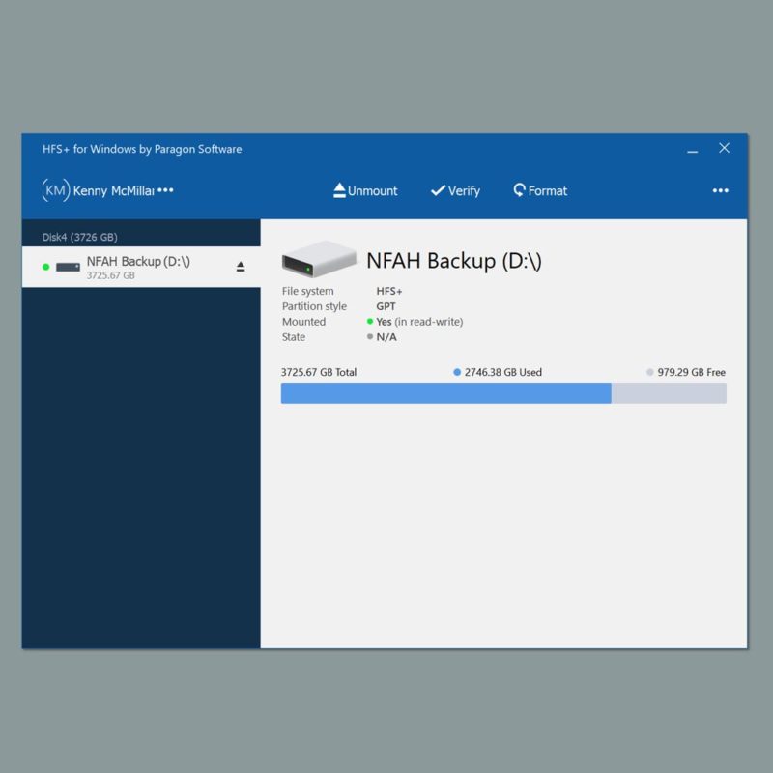773x773 pixels.
Task: Click the GPT partition style value
Action: click(x=386, y=306)
